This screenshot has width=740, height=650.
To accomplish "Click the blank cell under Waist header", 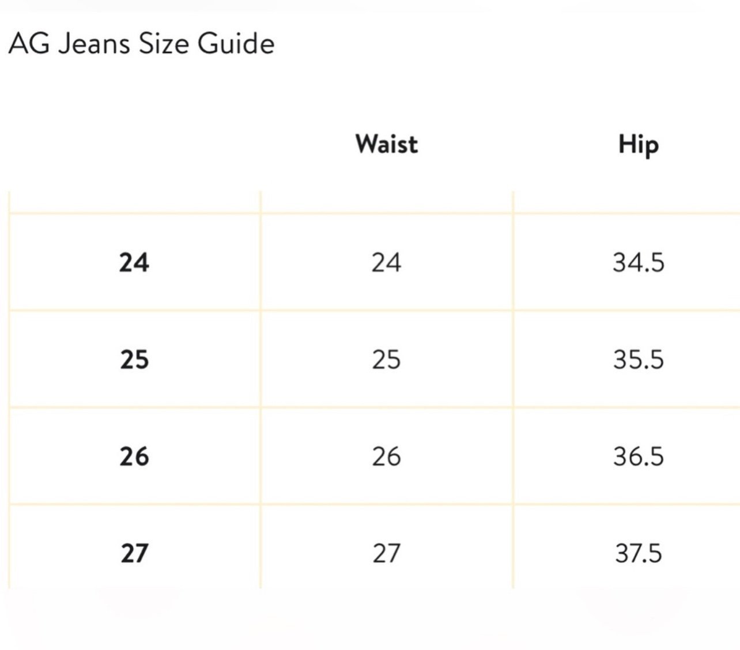I will [x=387, y=202].
